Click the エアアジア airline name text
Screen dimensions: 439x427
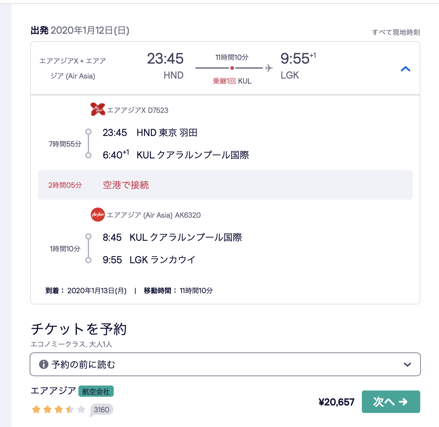53,391
